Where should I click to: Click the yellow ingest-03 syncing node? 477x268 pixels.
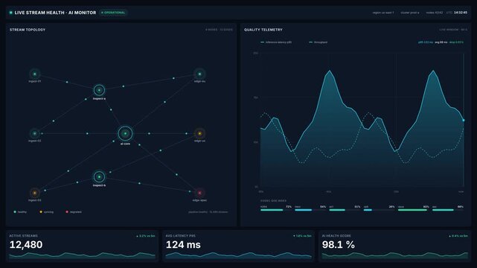35,193
